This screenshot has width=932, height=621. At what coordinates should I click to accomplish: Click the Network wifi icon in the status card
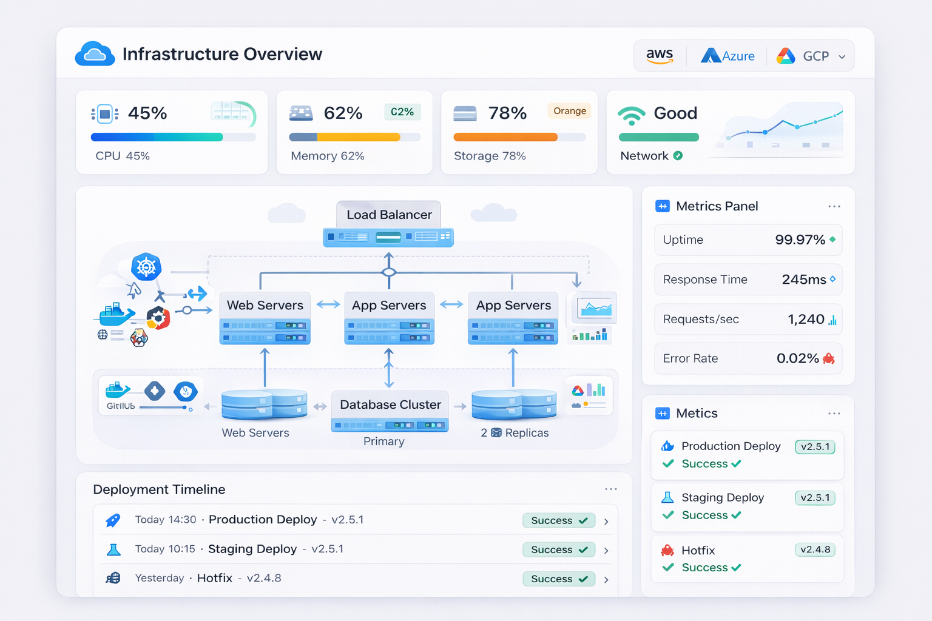pos(631,114)
